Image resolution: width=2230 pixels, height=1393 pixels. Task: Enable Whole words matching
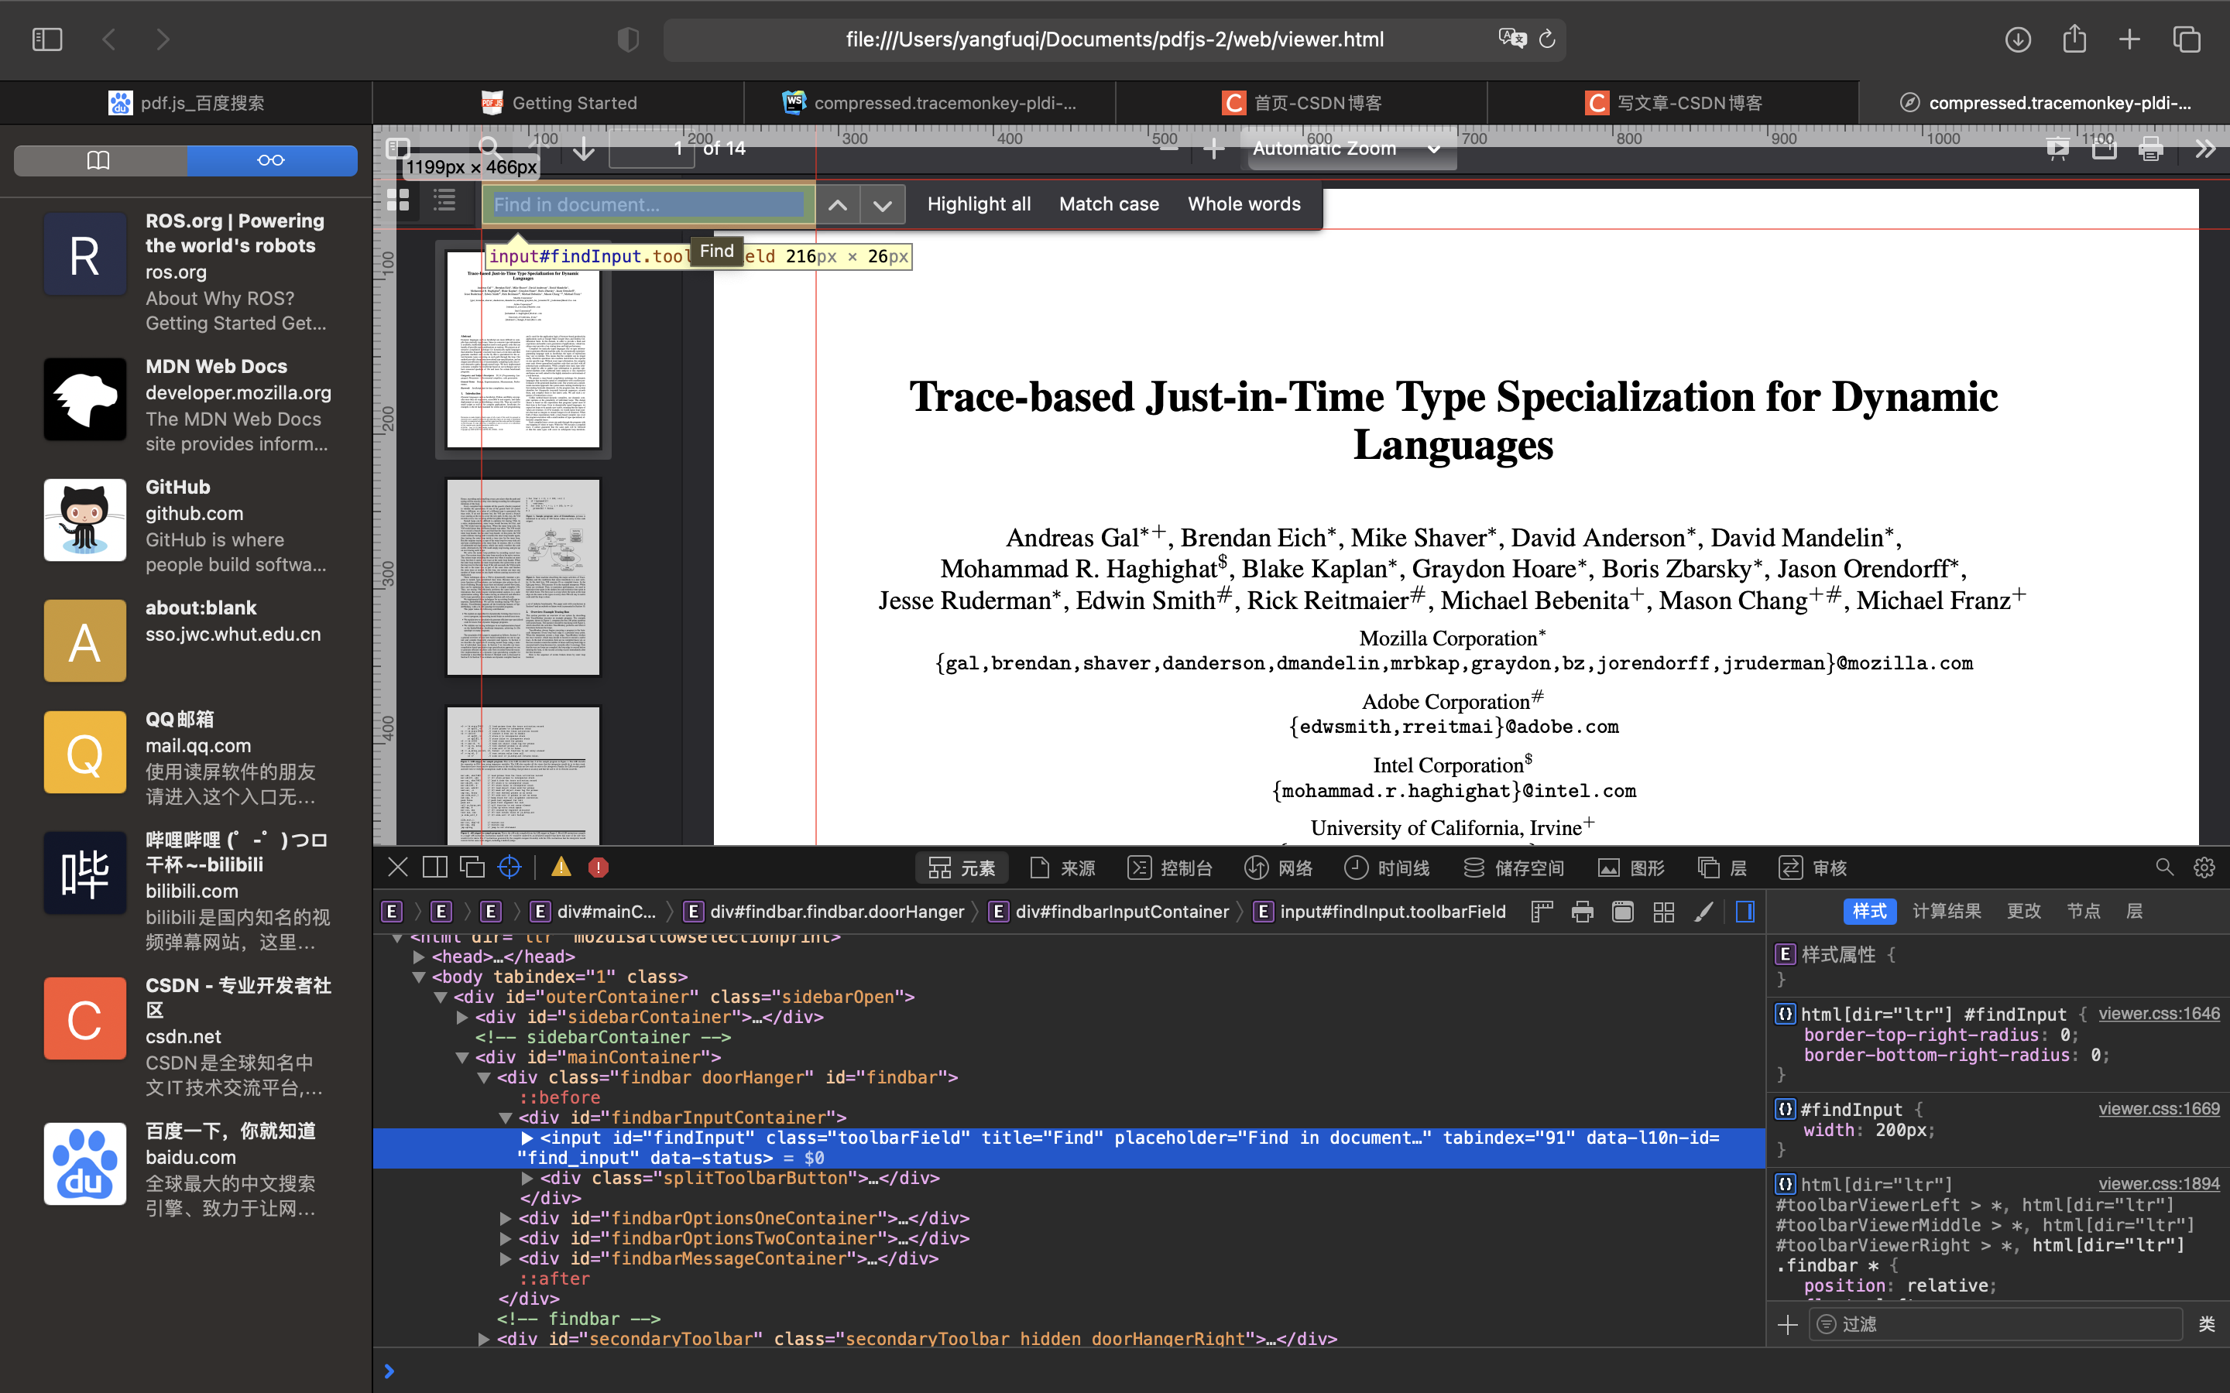click(1244, 204)
